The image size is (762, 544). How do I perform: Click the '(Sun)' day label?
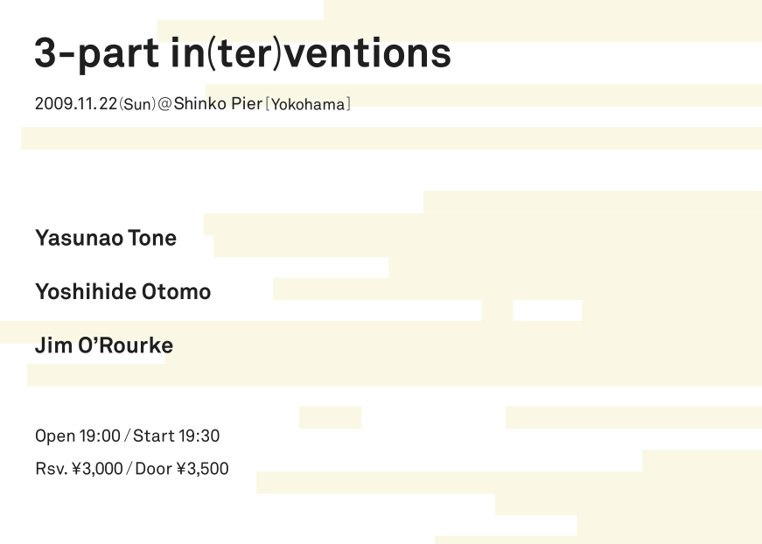tap(137, 104)
